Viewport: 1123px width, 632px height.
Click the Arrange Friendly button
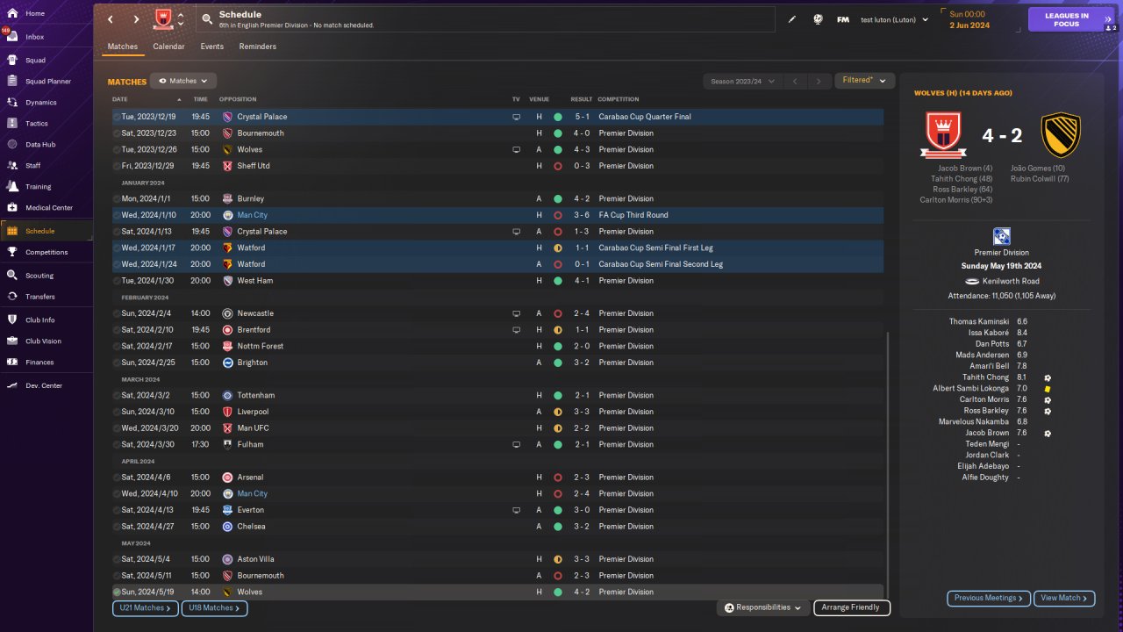pyautogui.click(x=852, y=607)
